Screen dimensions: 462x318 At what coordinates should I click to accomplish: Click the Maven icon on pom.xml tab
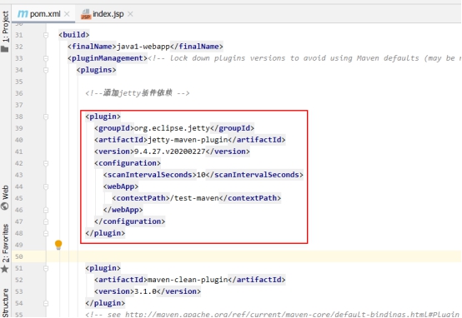pos(23,14)
